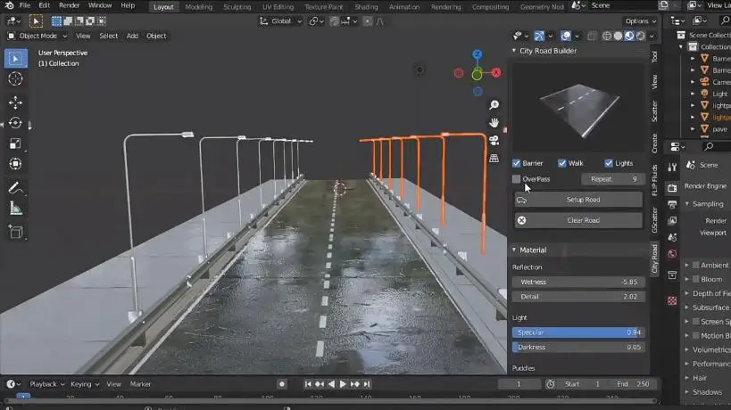Click the zoom viewport magnifier icon
This screenshot has width=731, height=410.
coord(494,104)
